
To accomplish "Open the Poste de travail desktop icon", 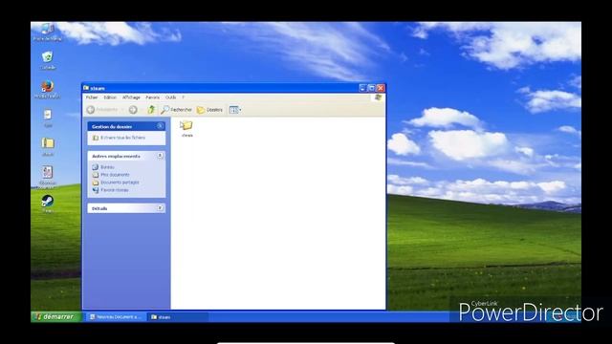I will coord(47,32).
